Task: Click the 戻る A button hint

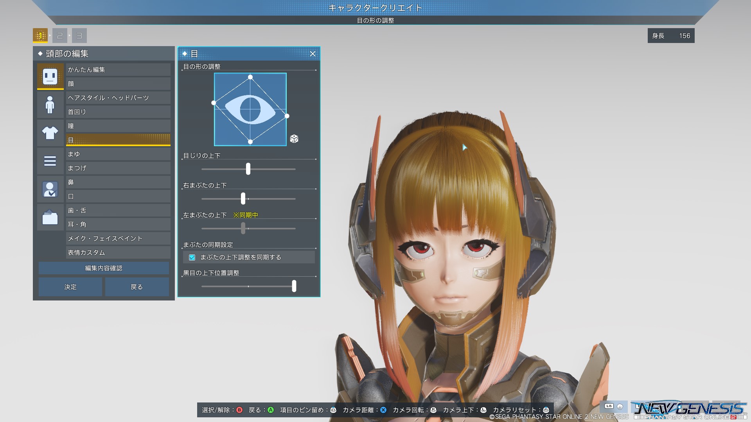Action: tap(261, 410)
